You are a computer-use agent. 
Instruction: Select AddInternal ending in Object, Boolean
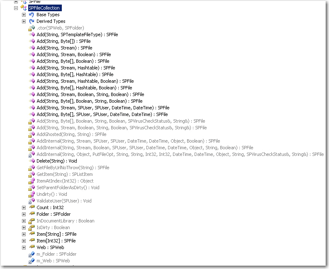[x=129, y=141]
